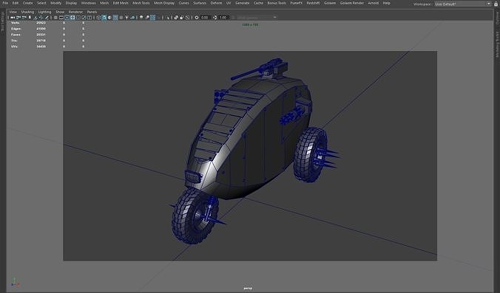Open the Modeling Toolkit side tab
The image size is (500, 293).
coord(497,44)
